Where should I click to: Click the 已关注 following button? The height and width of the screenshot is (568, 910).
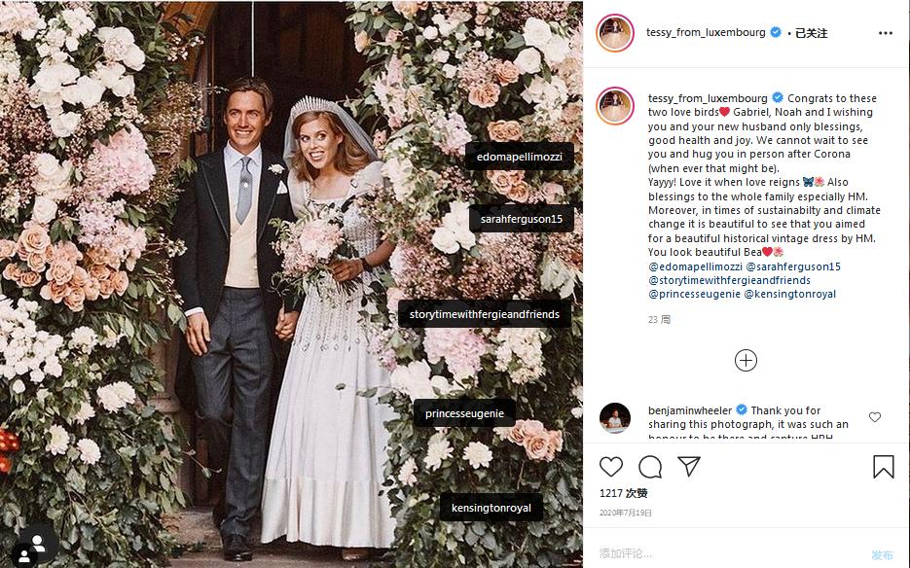click(811, 33)
